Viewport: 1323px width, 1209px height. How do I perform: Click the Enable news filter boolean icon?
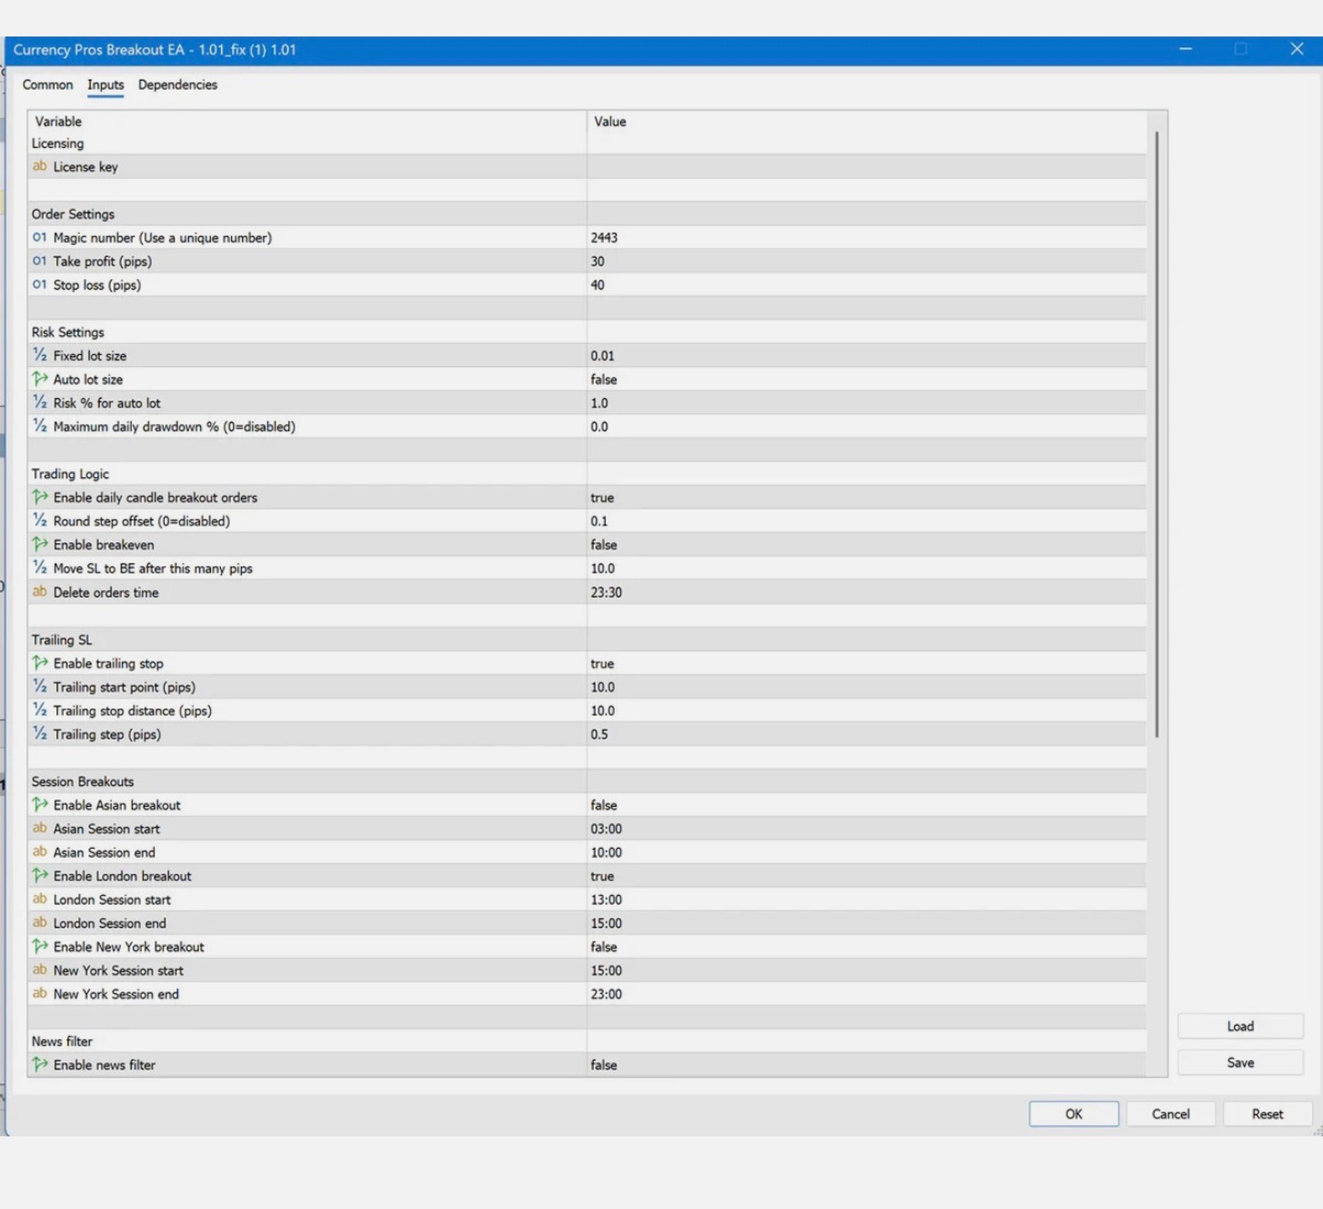click(39, 1065)
